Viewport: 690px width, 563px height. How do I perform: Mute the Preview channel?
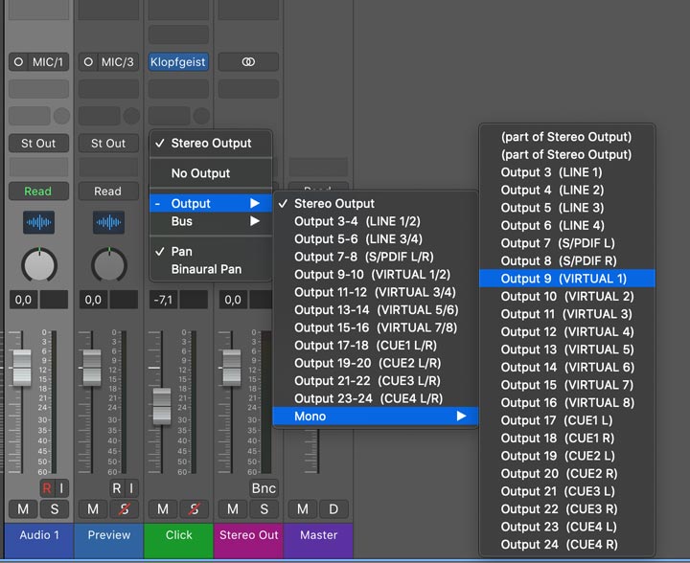tap(93, 509)
